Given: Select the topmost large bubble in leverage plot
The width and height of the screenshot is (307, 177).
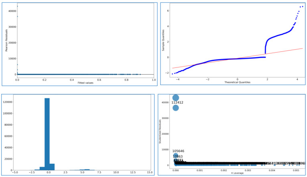Looking at the screenshot, I should [176, 98].
